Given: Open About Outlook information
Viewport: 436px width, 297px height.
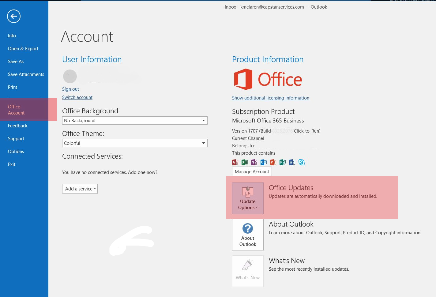Looking at the screenshot, I should click(248, 235).
